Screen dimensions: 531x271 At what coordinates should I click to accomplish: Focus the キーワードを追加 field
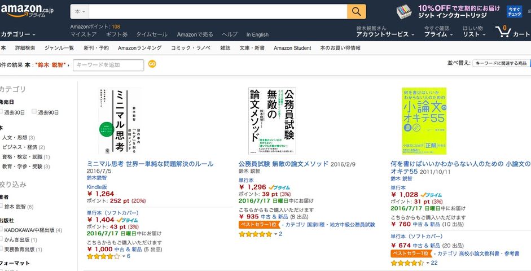click(108, 65)
